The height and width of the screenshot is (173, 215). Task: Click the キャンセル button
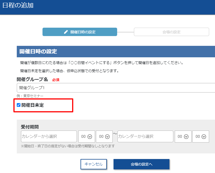click(94, 164)
